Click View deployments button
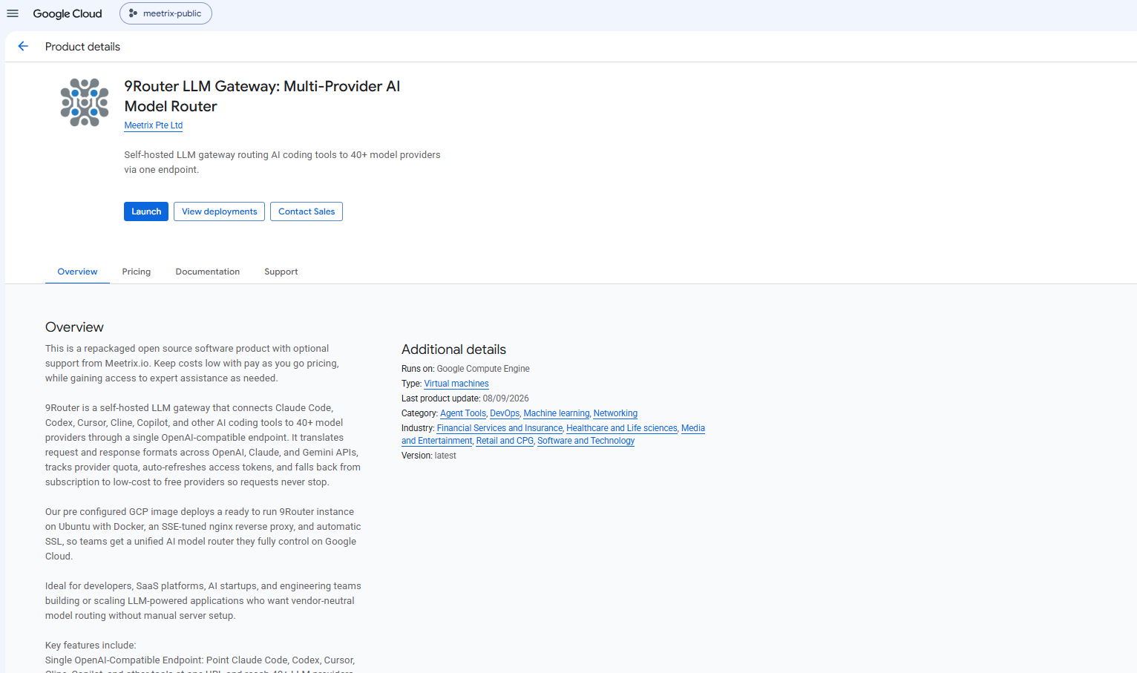Image resolution: width=1137 pixels, height=673 pixels. (219, 211)
